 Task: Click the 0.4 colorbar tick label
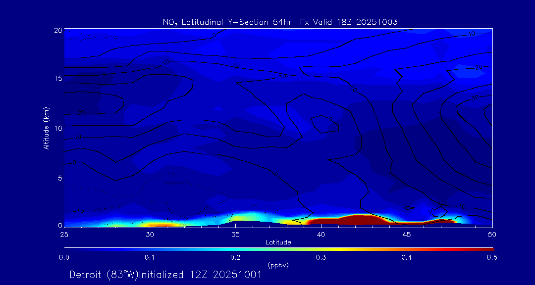[407, 257]
